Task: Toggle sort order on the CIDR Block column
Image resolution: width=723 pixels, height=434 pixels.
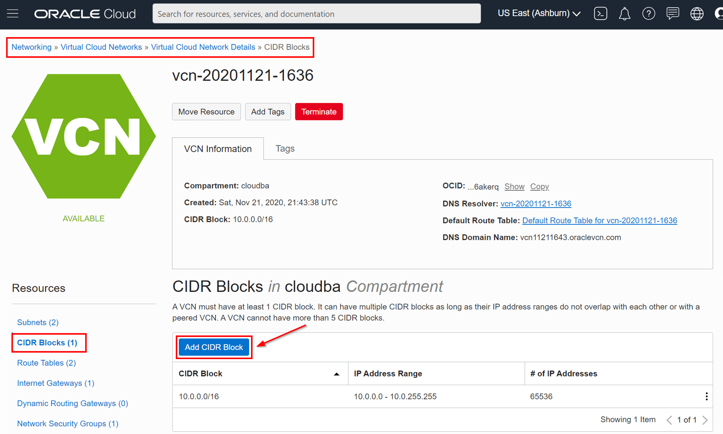Action: pos(336,373)
